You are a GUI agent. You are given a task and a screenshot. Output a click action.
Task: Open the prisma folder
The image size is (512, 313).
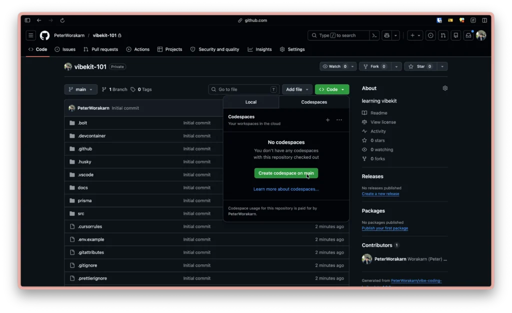coord(84,200)
